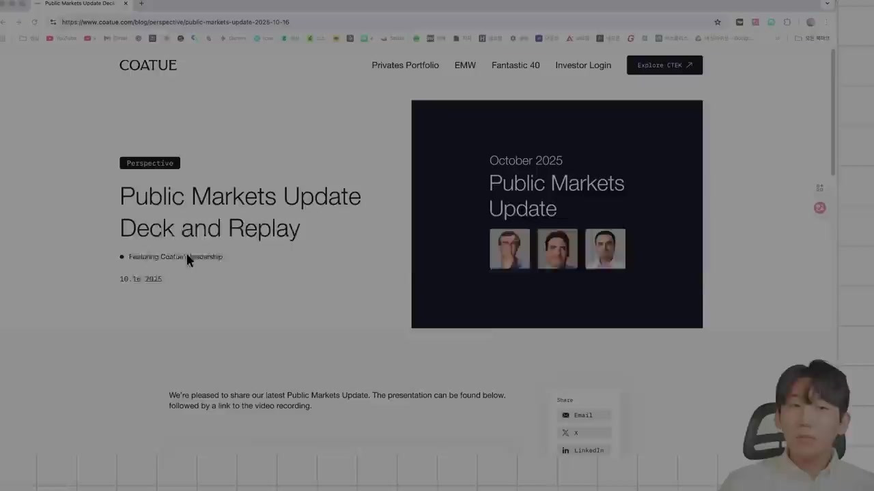The height and width of the screenshot is (491, 874).
Task: Click the green extension icon in toolbar
Action: (x=771, y=22)
